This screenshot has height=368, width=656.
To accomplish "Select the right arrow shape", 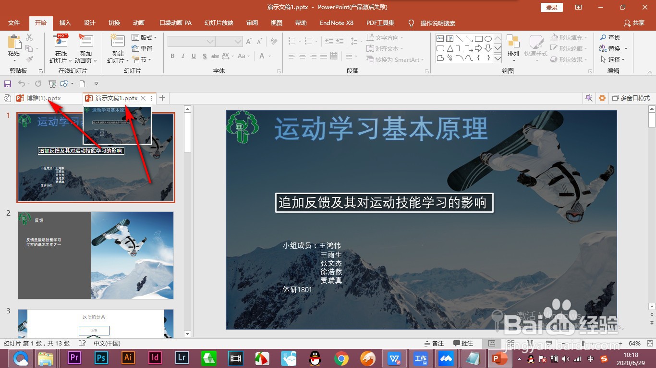I will [x=479, y=48].
